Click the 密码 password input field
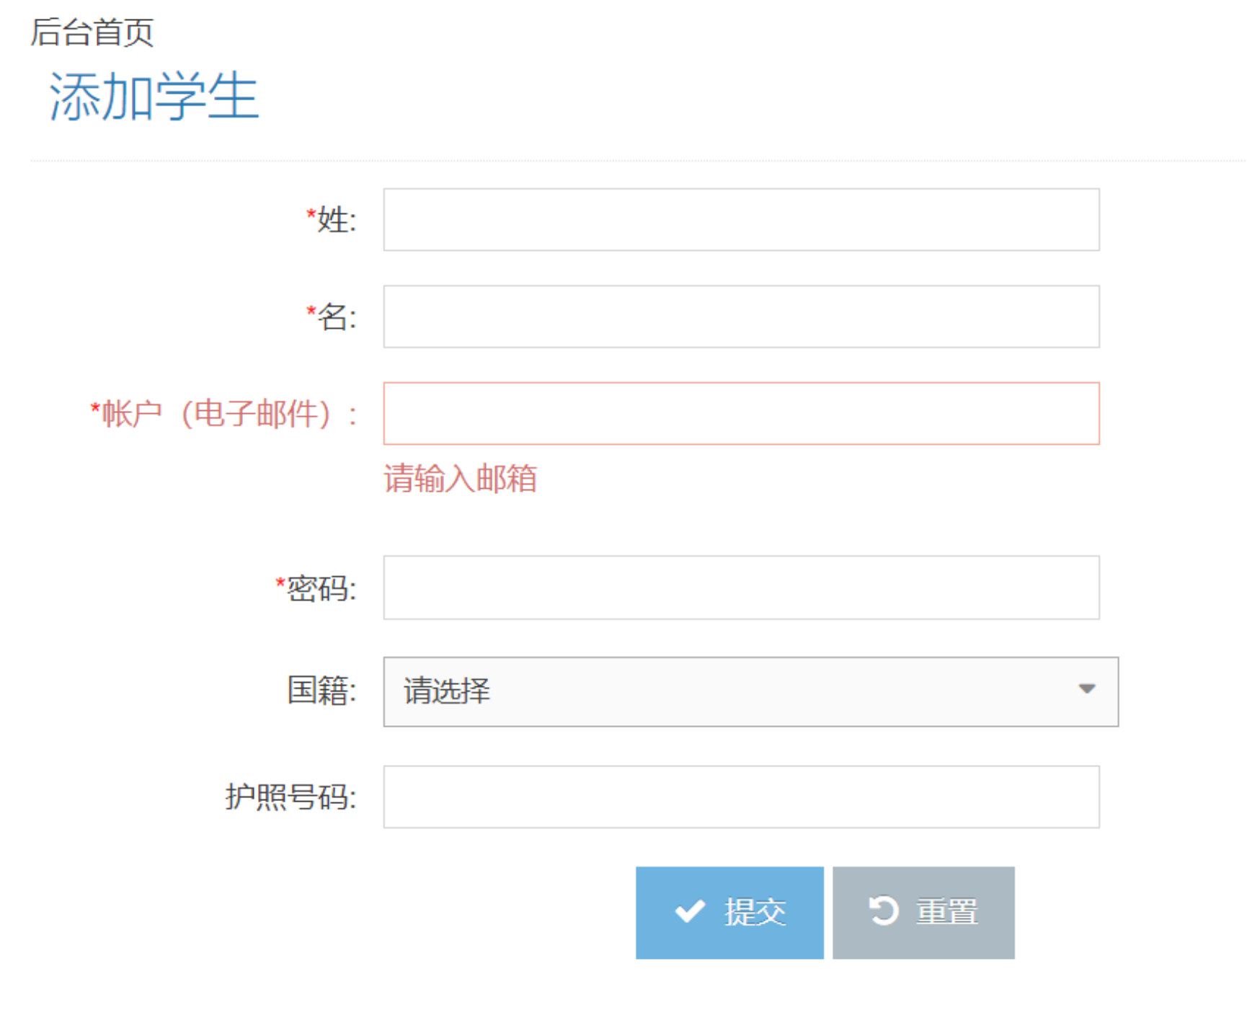The height and width of the screenshot is (1018, 1247). pyautogui.click(x=741, y=588)
